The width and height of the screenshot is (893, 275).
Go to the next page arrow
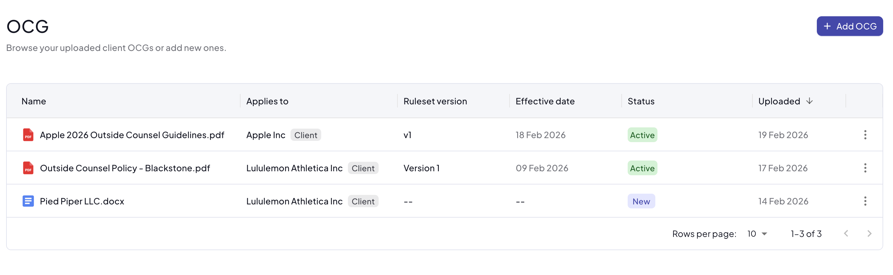click(x=869, y=234)
